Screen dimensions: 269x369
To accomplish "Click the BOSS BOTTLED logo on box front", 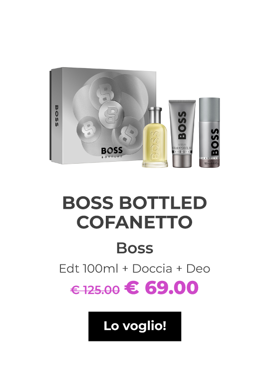I will (x=112, y=152).
